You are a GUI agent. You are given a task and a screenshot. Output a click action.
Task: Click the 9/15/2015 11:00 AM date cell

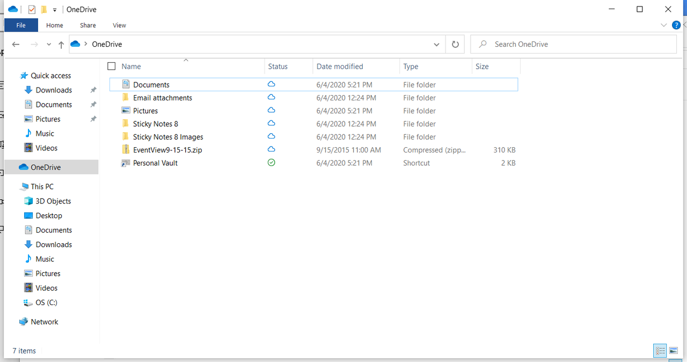click(x=349, y=150)
